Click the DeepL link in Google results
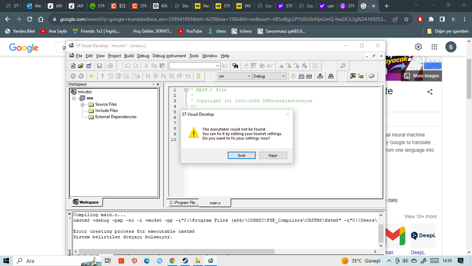 [418, 252]
